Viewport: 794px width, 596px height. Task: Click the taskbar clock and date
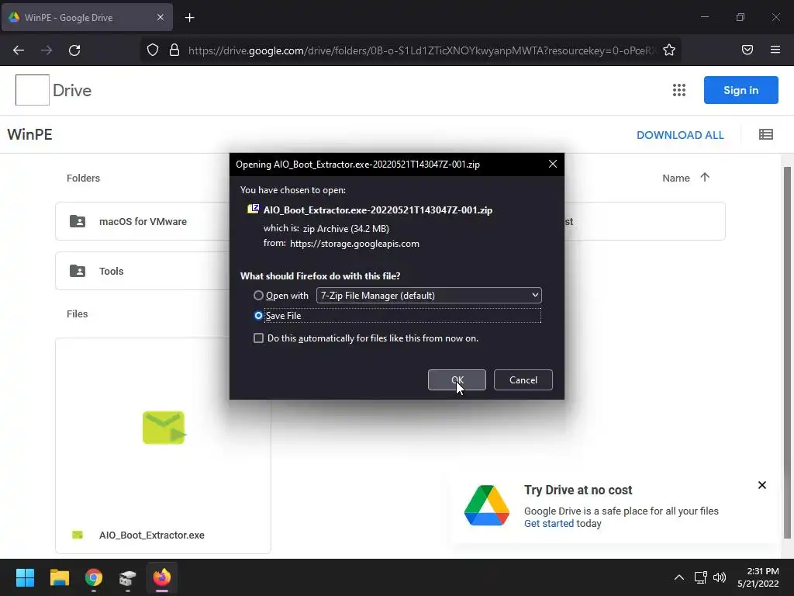pyautogui.click(x=758, y=577)
